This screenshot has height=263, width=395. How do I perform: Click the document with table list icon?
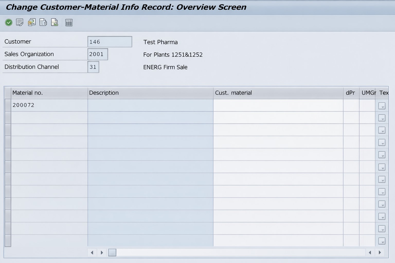pyautogui.click(x=43, y=23)
